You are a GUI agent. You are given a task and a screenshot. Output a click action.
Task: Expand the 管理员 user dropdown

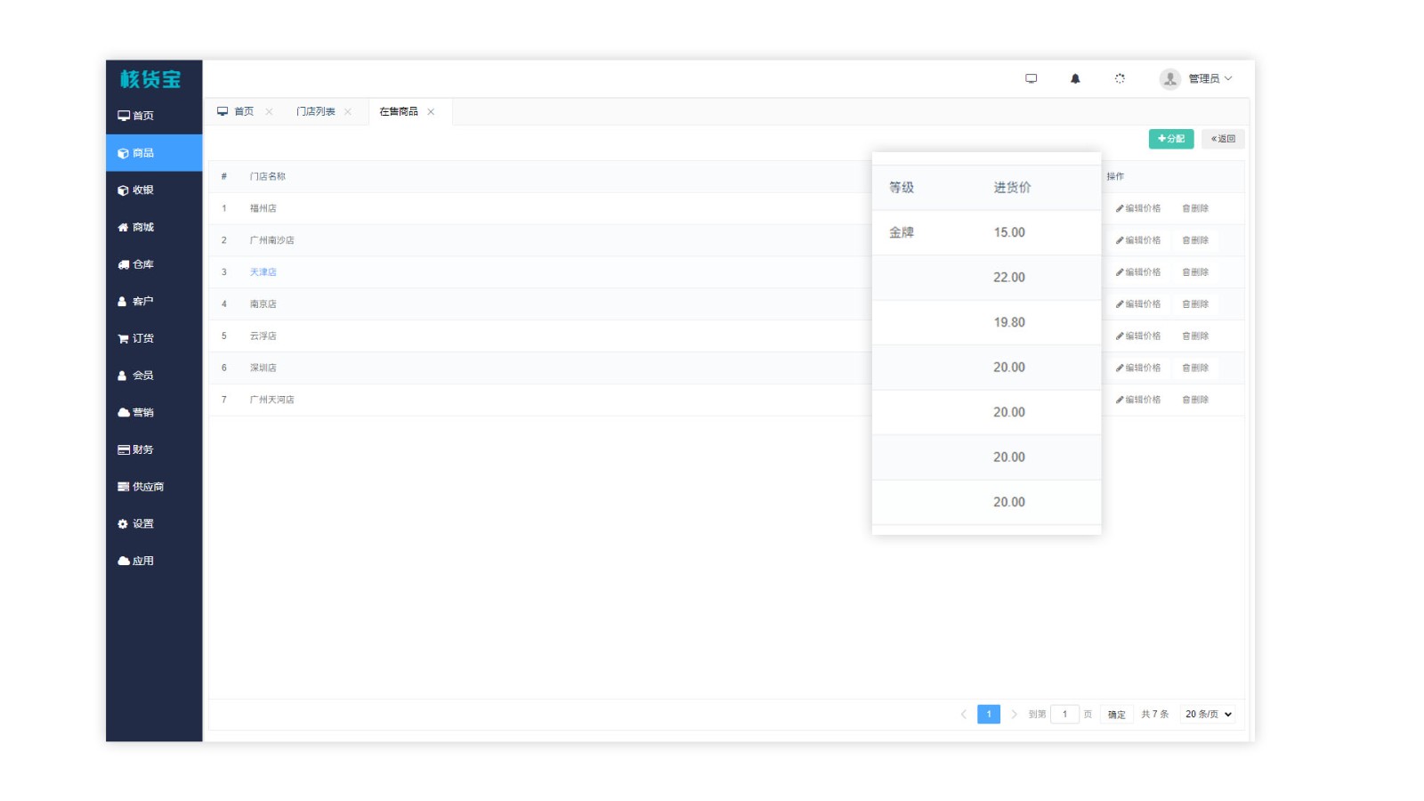point(1210,79)
